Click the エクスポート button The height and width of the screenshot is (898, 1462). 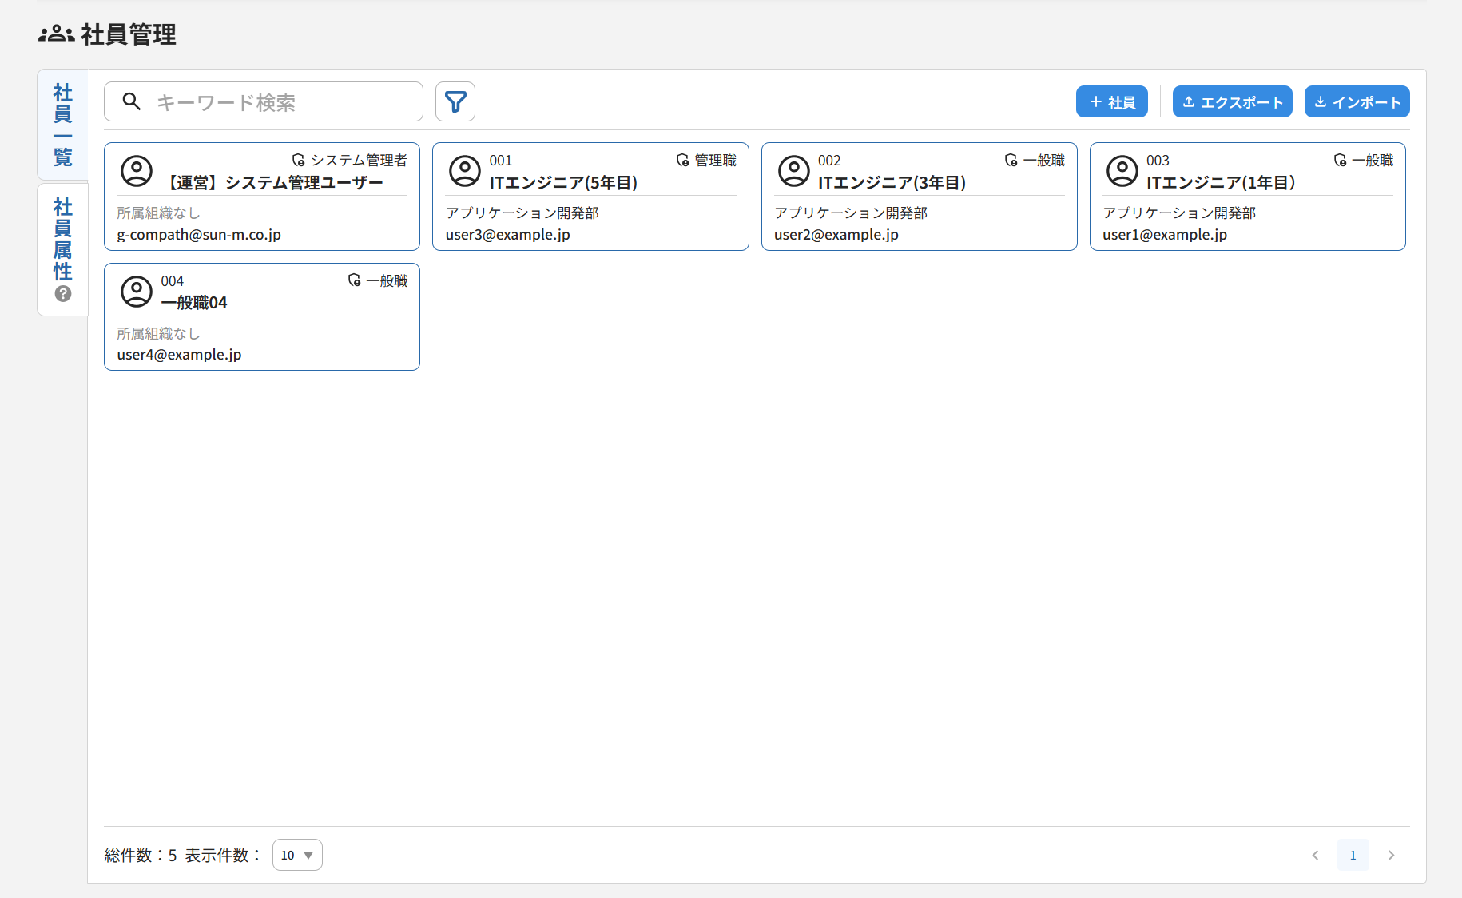click(1232, 101)
